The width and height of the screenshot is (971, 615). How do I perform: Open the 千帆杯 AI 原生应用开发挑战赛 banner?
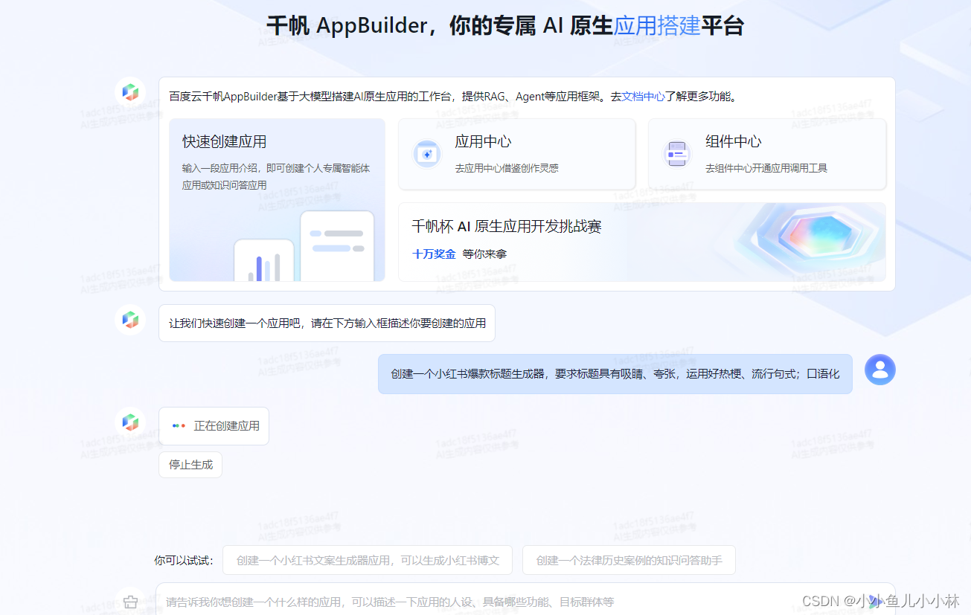point(642,242)
